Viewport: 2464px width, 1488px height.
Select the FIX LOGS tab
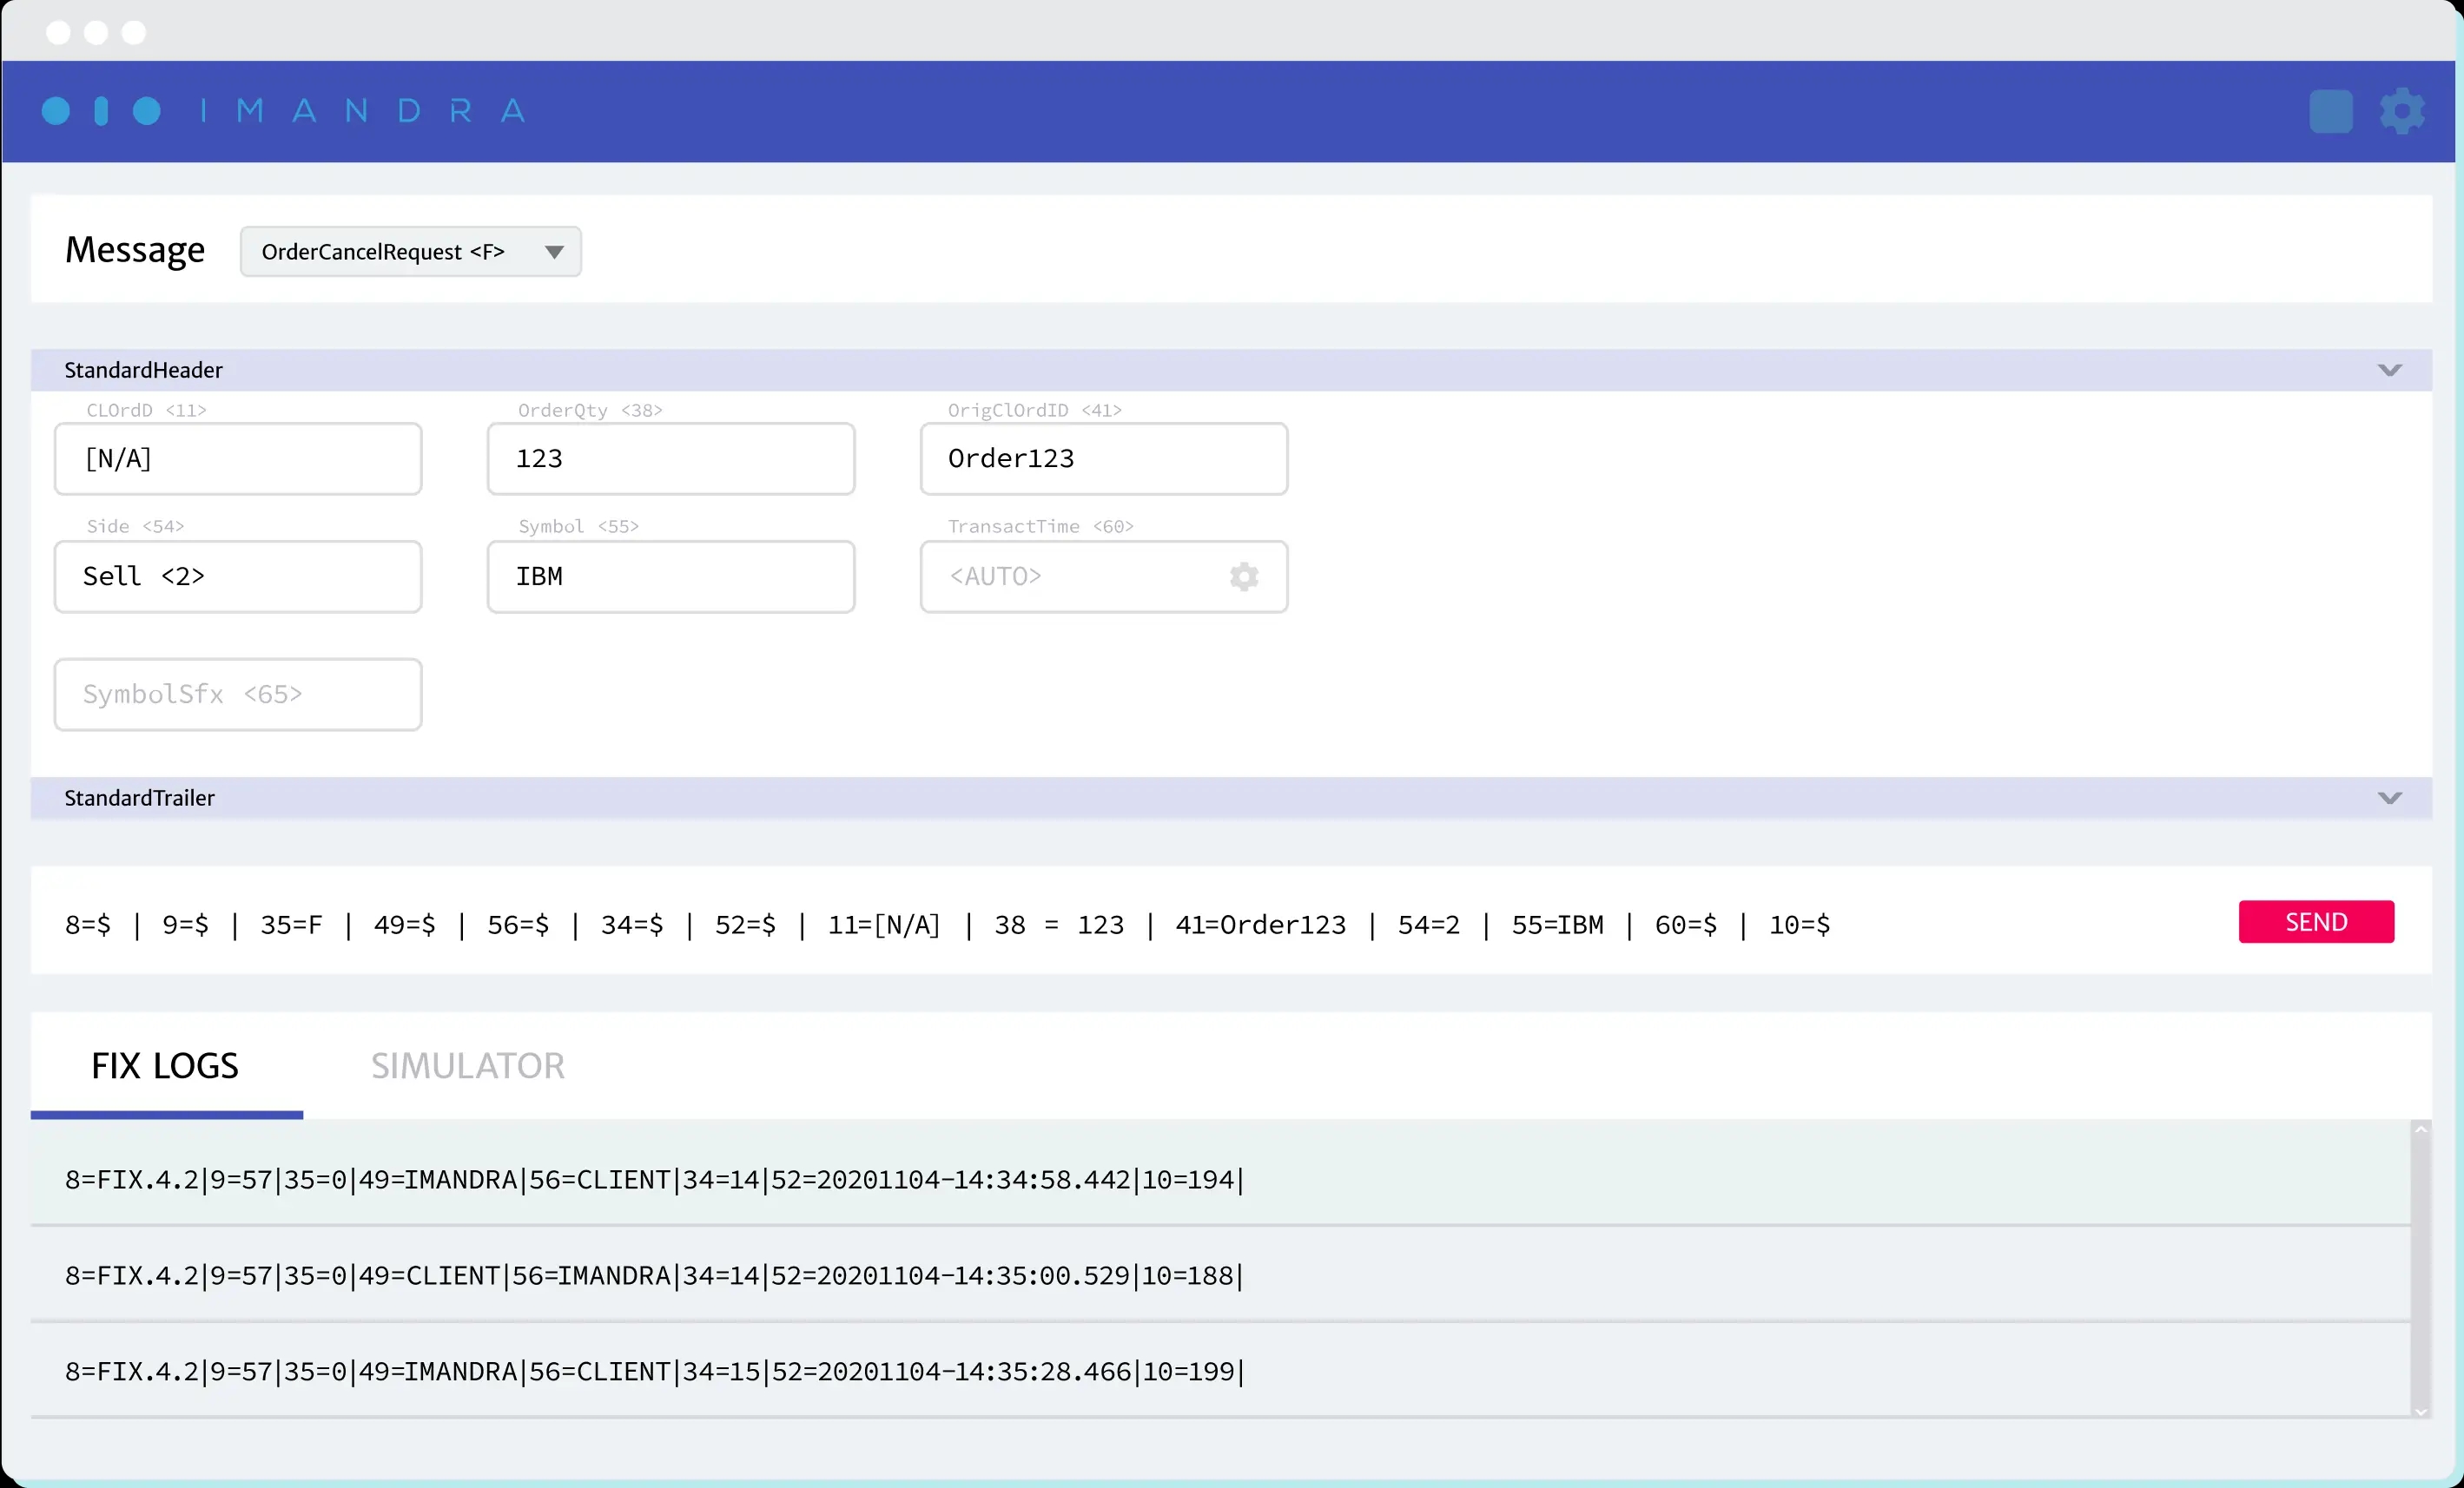165,1066
